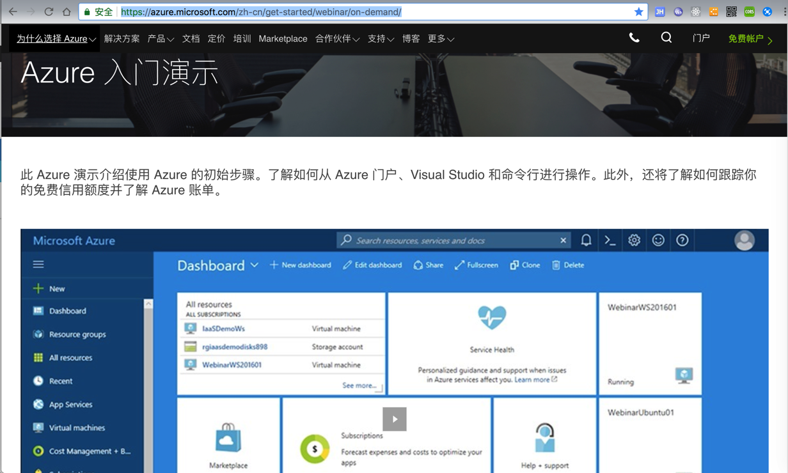This screenshot has height=473, width=788.
Task: Select App Services in sidebar
Action: pyautogui.click(x=63, y=405)
